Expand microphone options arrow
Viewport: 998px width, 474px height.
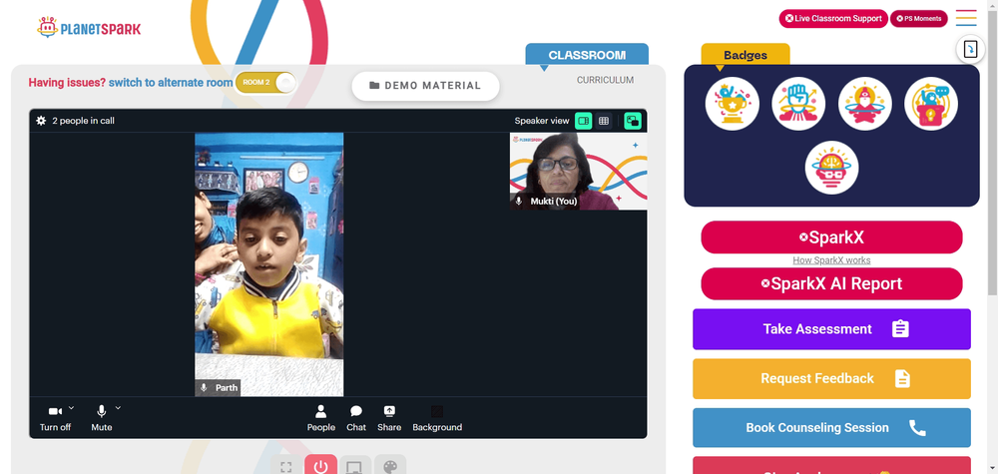click(x=118, y=408)
